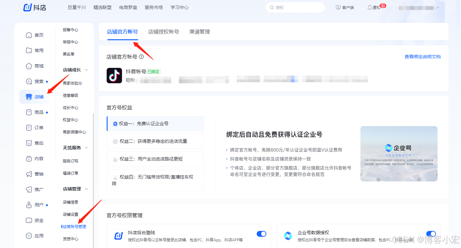461x248 pixels.
Task: Open 店铺信息 in the submenu
Action: tap(71, 202)
